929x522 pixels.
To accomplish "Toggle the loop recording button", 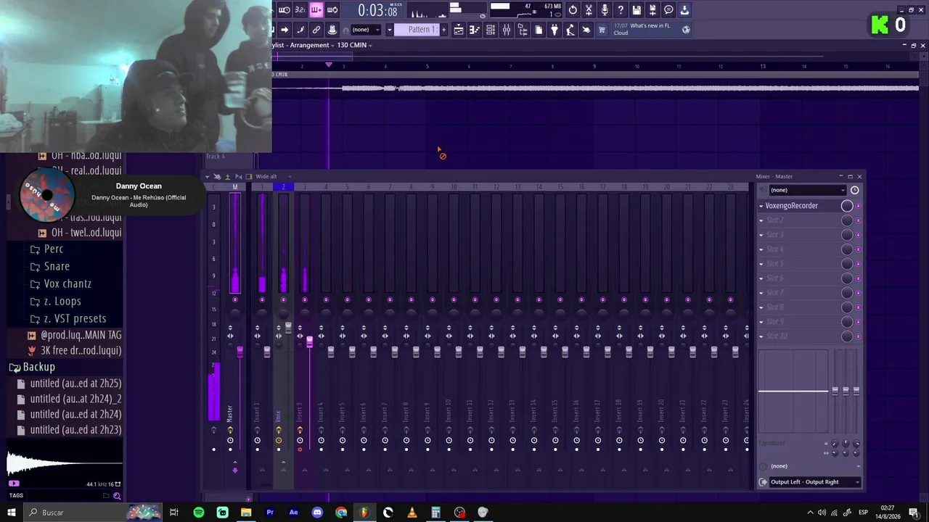I will click(332, 10).
